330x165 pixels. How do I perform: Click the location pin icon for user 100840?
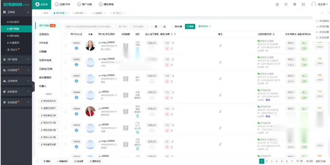coord(138,116)
